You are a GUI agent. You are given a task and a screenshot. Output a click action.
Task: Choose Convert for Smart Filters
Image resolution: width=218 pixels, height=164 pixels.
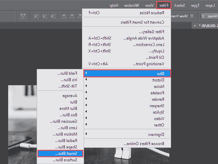pos(127,22)
